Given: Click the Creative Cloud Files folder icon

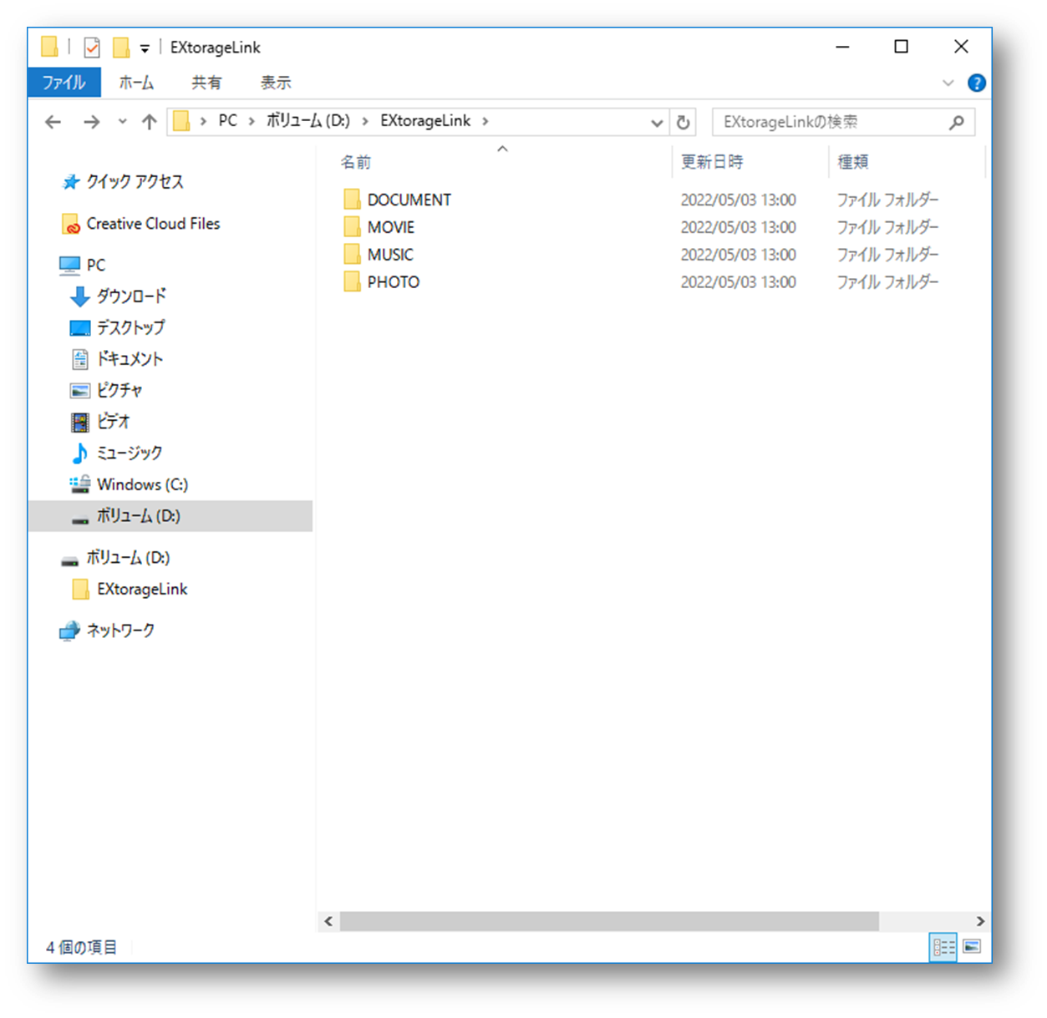Looking at the screenshot, I should [x=71, y=224].
